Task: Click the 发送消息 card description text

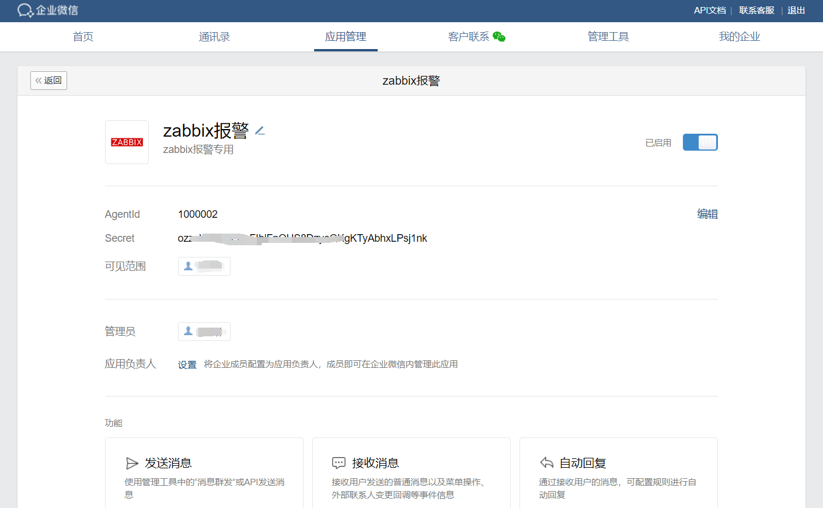Action: click(204, 488)
